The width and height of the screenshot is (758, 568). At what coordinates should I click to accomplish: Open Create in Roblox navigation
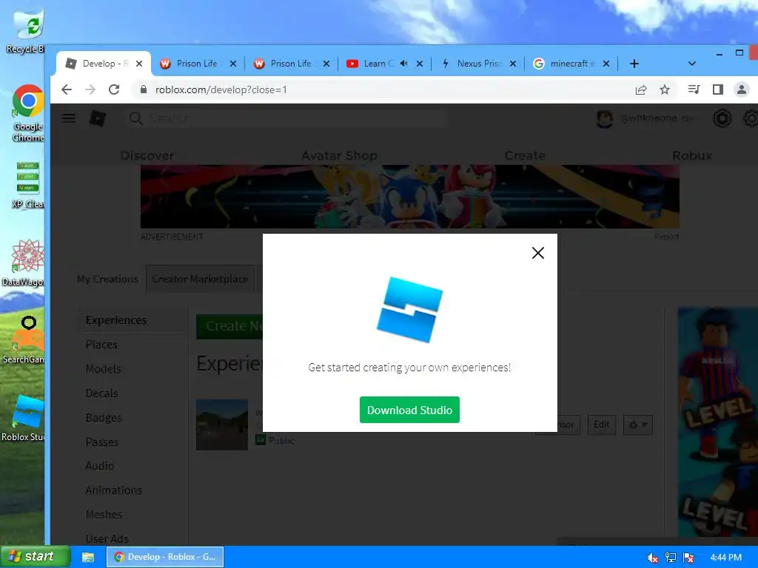click(525, 155)
